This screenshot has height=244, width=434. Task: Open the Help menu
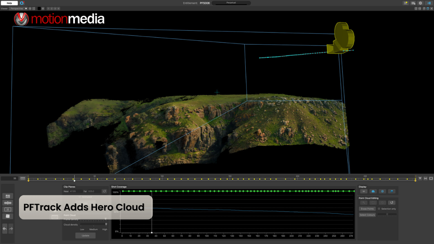[9, 3]
